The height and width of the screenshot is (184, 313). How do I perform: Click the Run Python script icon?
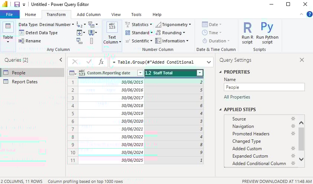[267, 28]
